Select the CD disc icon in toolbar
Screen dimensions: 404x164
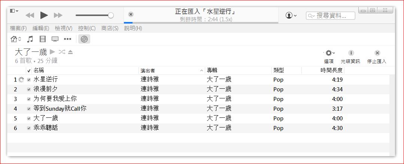pos(84,39)
